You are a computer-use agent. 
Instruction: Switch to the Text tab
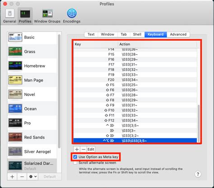click(x=91, y=34)
